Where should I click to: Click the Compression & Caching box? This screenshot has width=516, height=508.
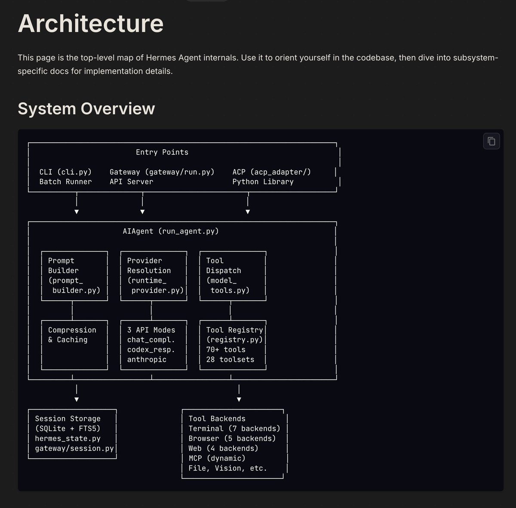74,345
